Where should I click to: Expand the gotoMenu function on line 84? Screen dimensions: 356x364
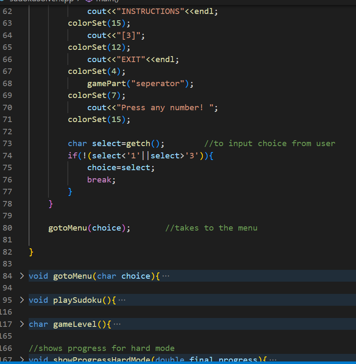pos(21,276)
